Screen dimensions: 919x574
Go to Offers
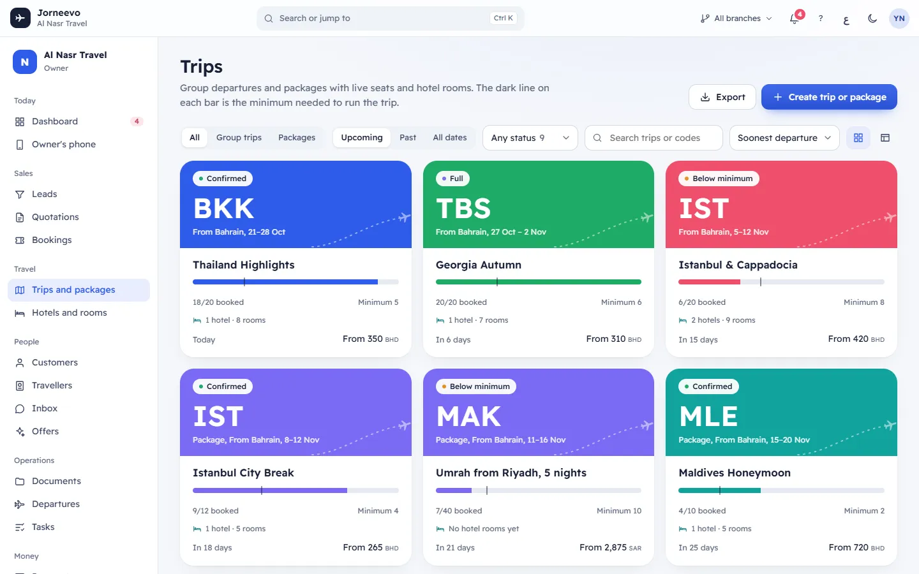coord(78,431)
